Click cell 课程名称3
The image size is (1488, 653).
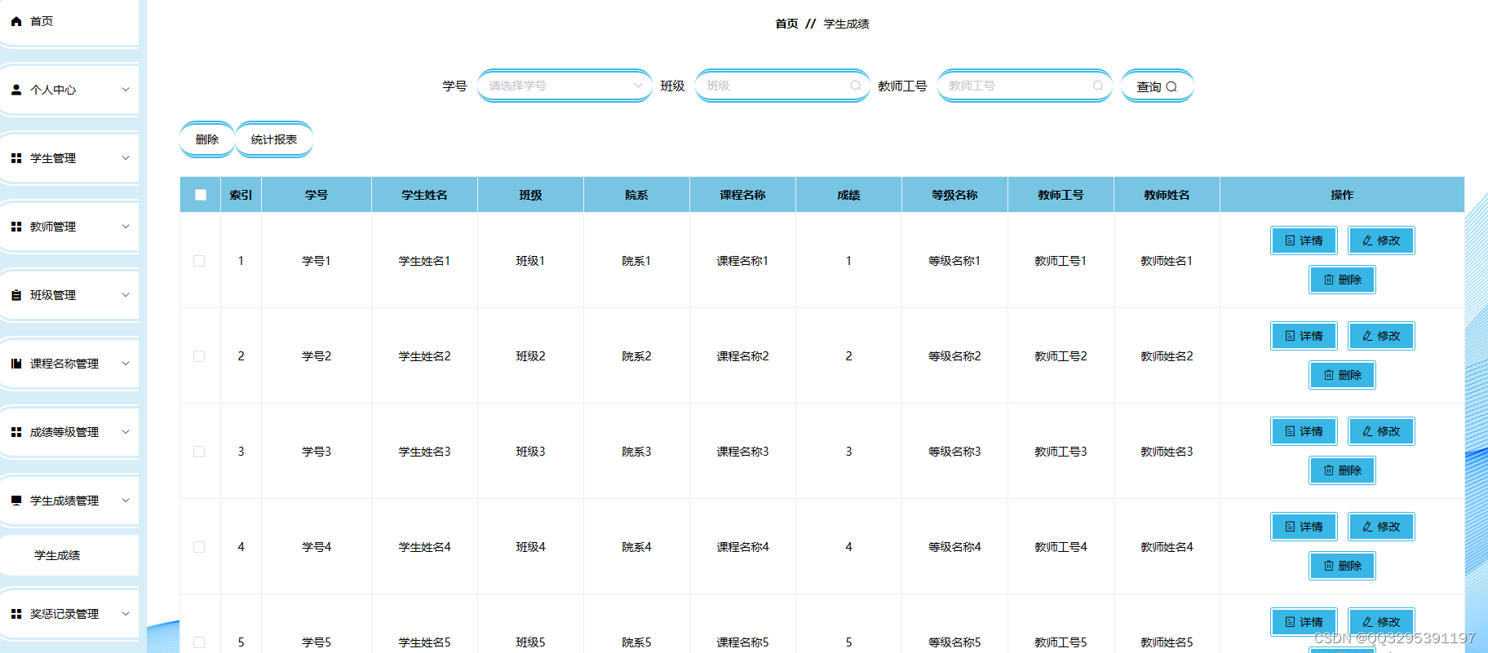[742, 452]
